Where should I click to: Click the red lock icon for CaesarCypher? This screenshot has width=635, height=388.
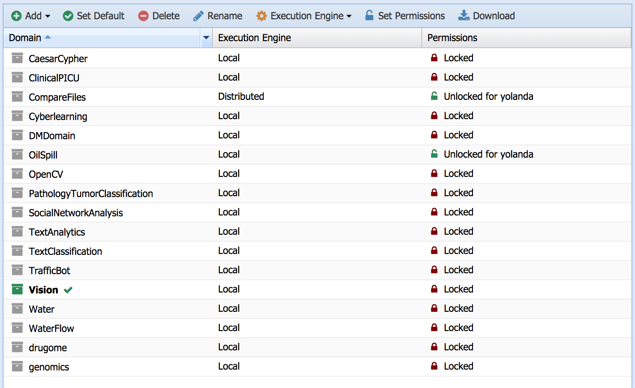[434, 58]
